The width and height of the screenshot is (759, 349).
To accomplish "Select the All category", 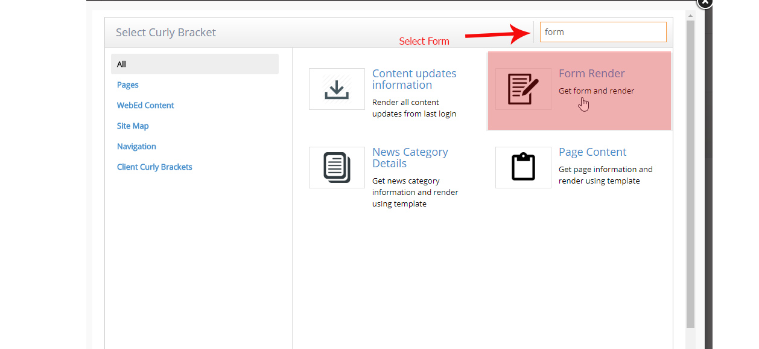I will pyautogui.click(x=194, y=64).
